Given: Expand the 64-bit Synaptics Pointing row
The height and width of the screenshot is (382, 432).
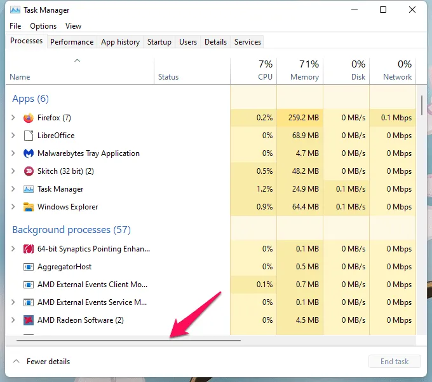Looking at the screenshot, I should click(x=13, y=249).
